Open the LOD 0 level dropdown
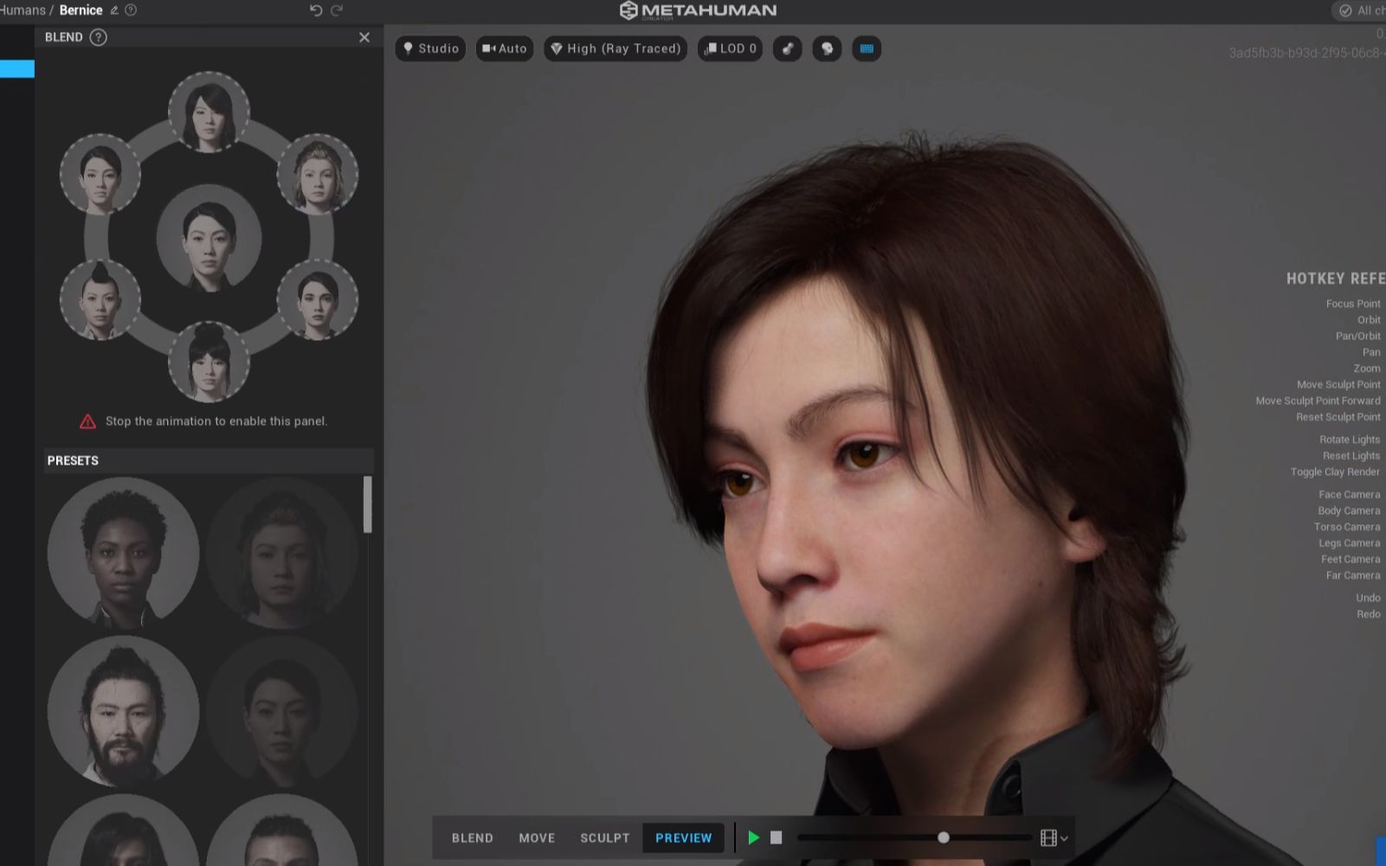 730,48
